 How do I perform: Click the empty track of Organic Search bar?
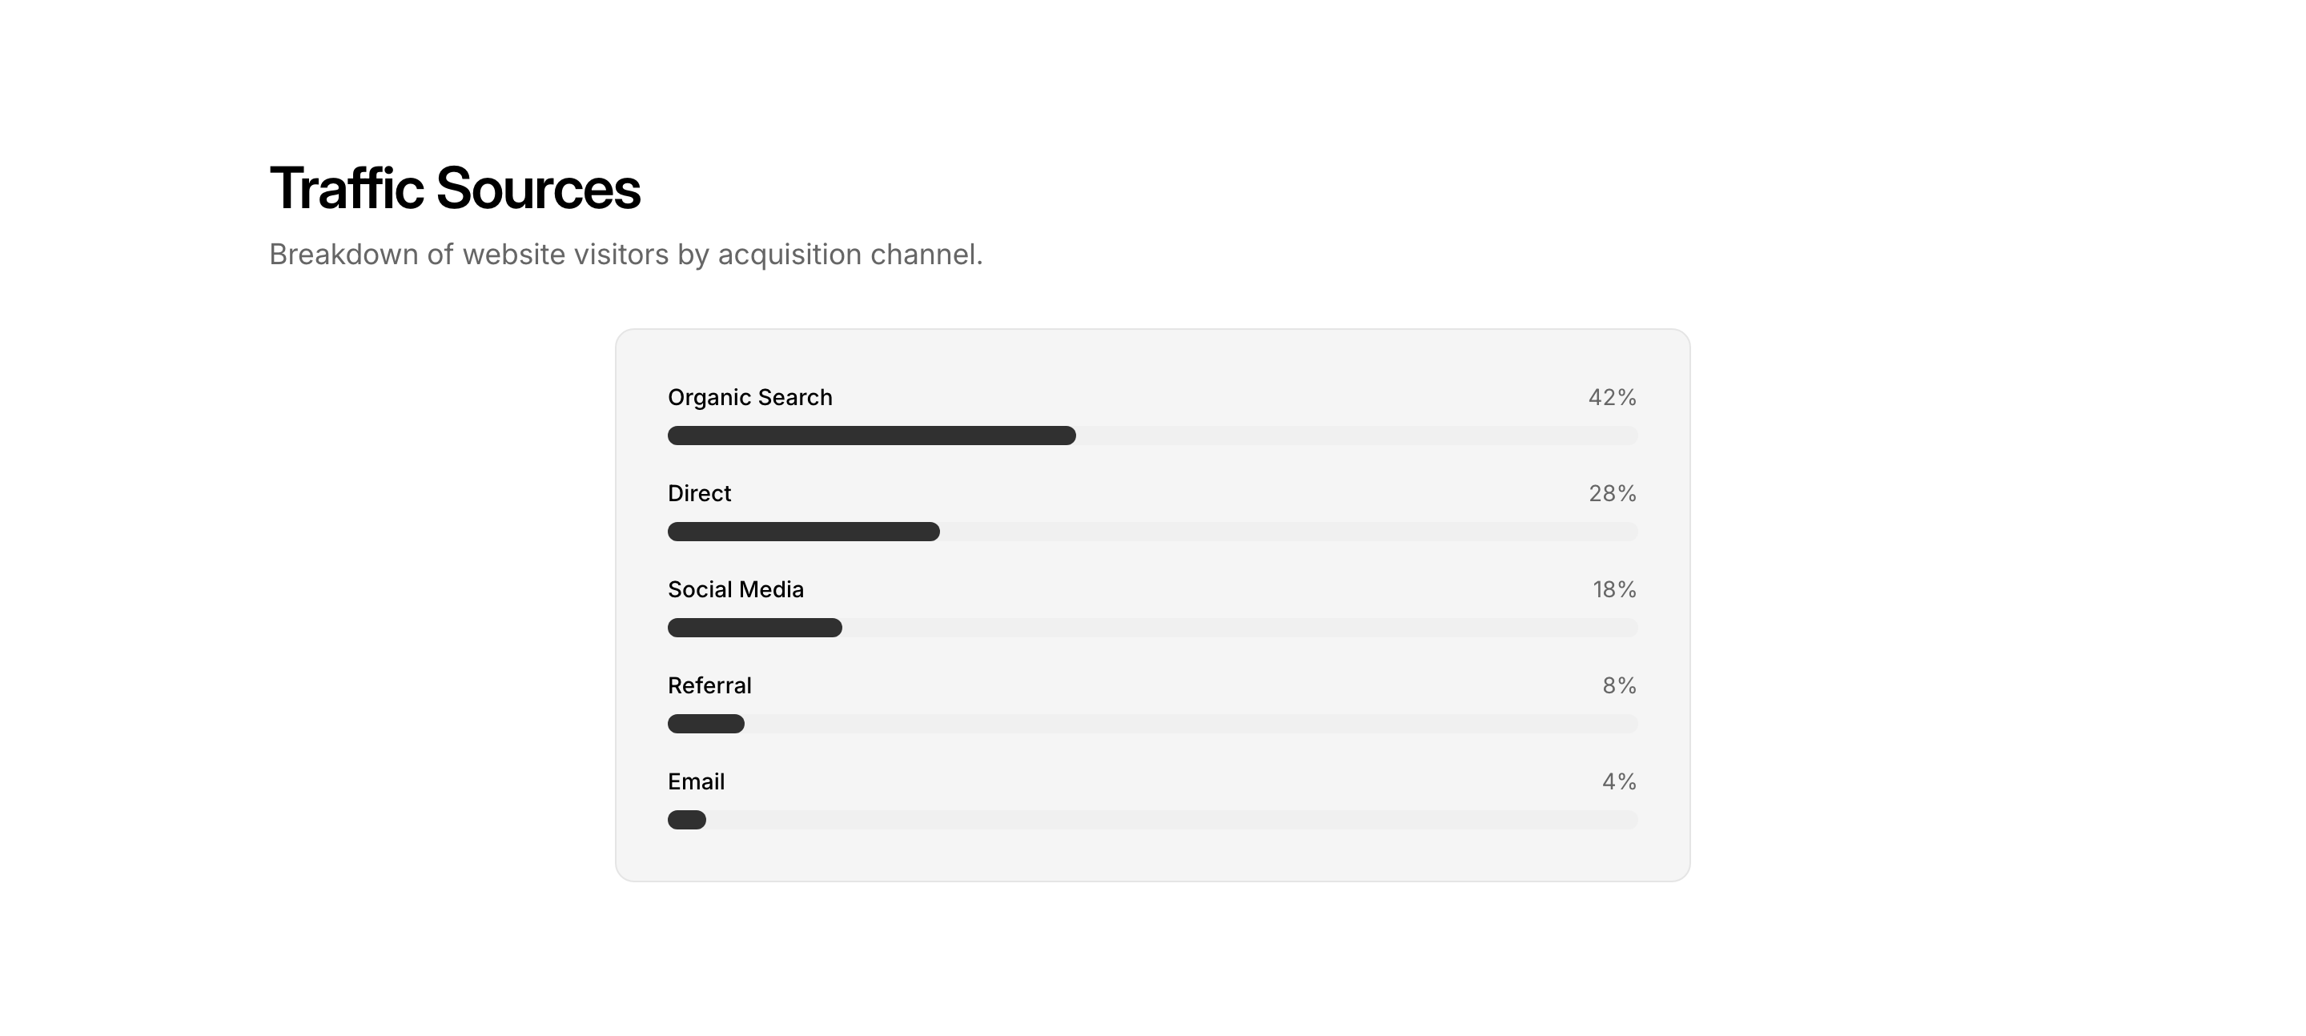1356,436
